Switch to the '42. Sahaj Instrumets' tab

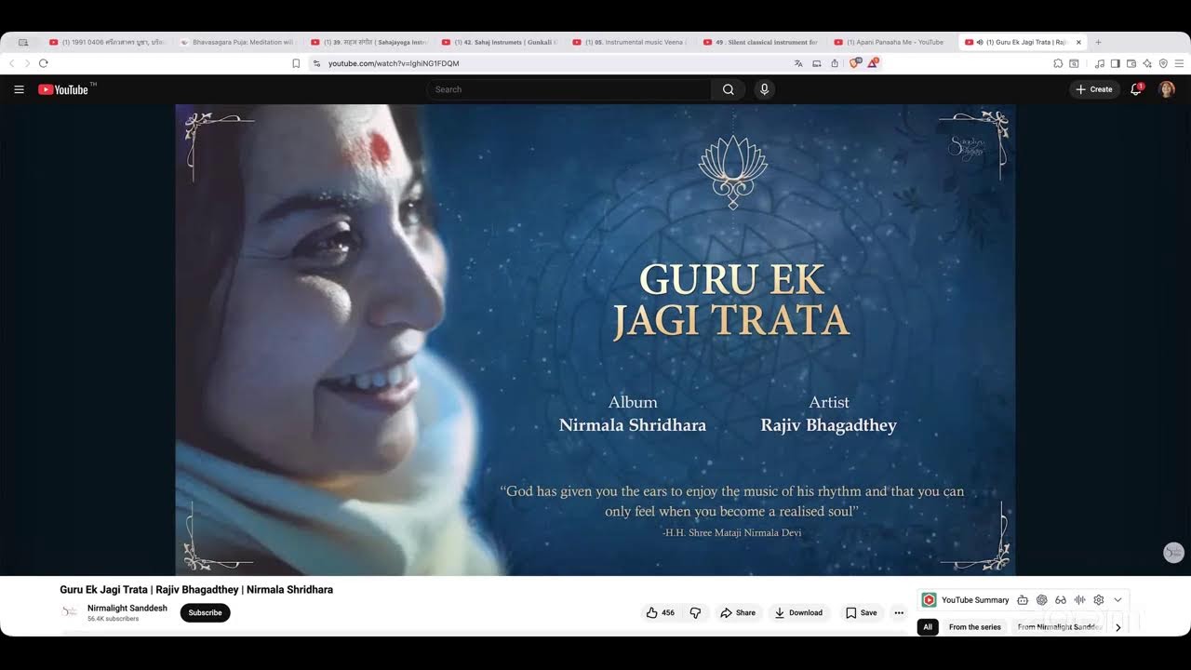(x=499, y=42)
